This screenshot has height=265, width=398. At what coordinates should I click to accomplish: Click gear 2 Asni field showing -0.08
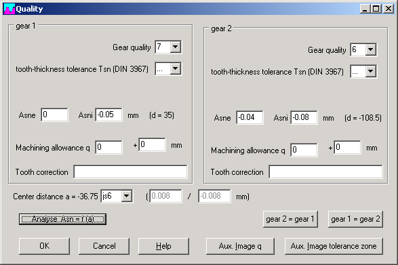pyautogui.click(x=304, y=117)
